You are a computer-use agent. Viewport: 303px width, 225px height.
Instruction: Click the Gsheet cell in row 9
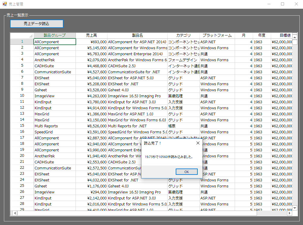tap(55, 90)
